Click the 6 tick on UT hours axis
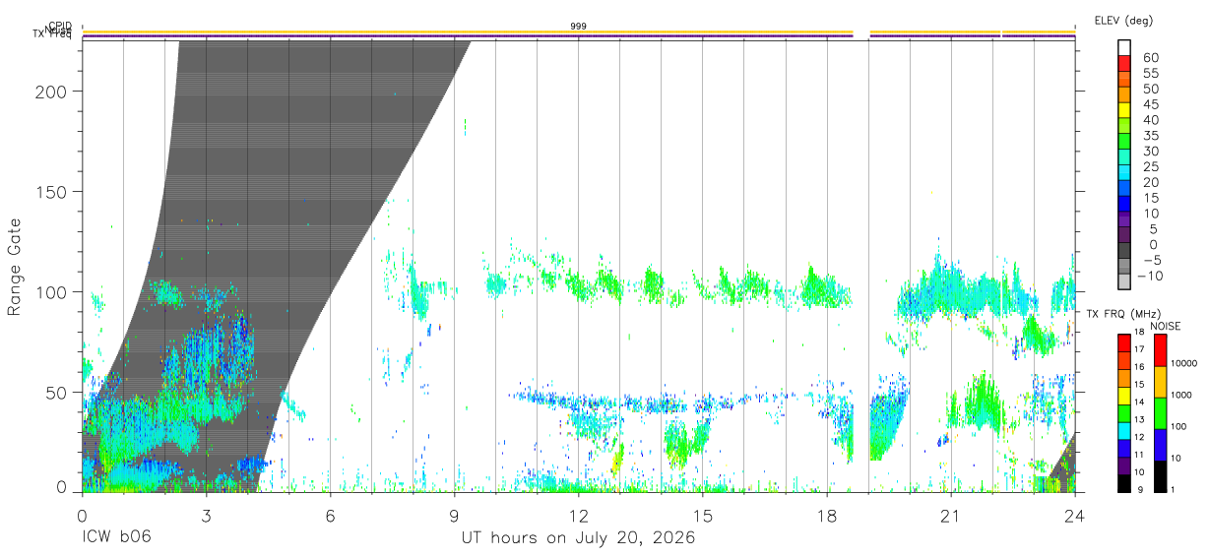Viewport: 1209px width, 558px height. point(330,516)
